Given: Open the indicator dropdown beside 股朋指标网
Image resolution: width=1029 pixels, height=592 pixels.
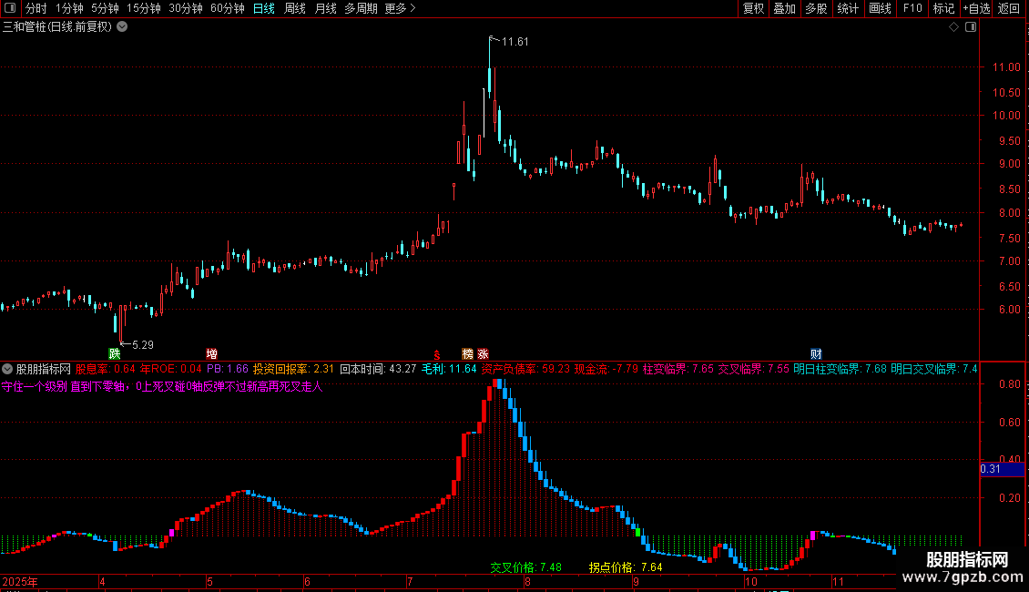Looking at the screenshot, I should click(7, 369).
